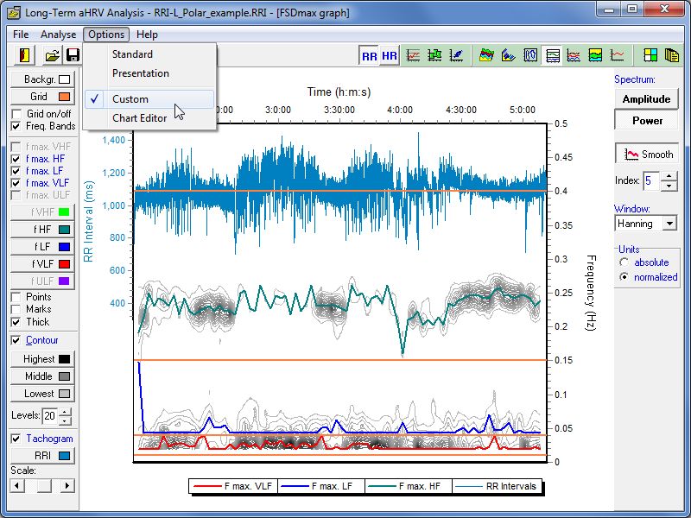
Task: Click the exit door icon
Action: pyautogui.click(x=24, y=55)
